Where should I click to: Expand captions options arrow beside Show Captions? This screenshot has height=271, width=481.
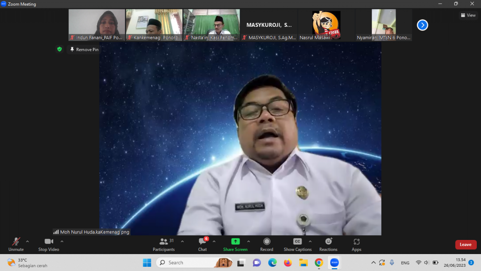[310, 241]
